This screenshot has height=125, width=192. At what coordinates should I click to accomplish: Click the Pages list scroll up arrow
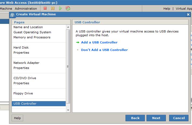click(x=68, y=27)
